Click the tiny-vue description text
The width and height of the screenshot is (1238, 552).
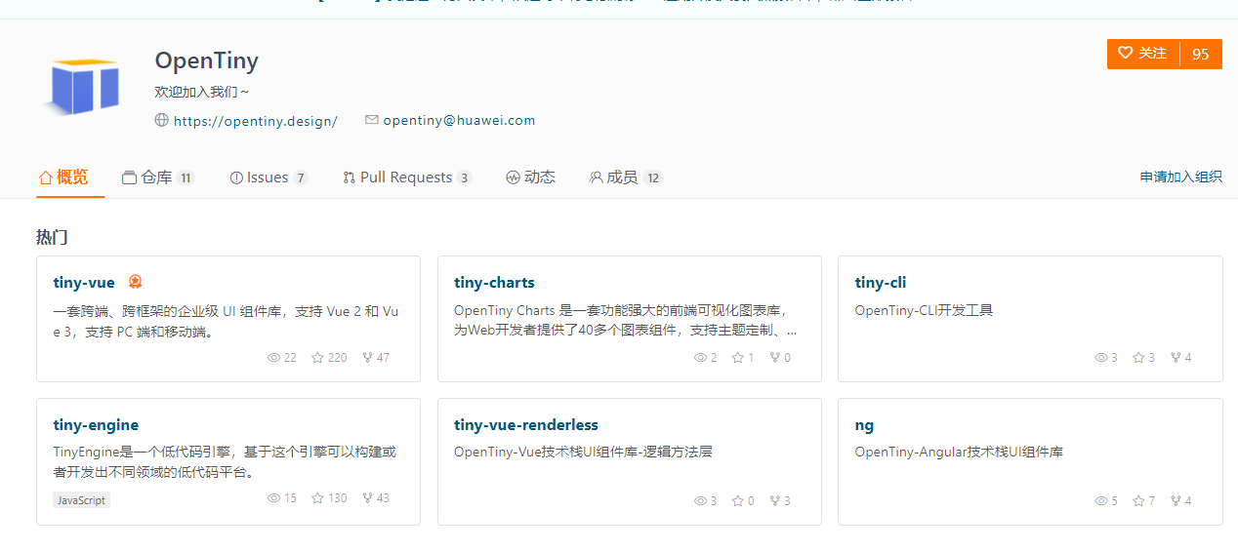coord(227,321)
